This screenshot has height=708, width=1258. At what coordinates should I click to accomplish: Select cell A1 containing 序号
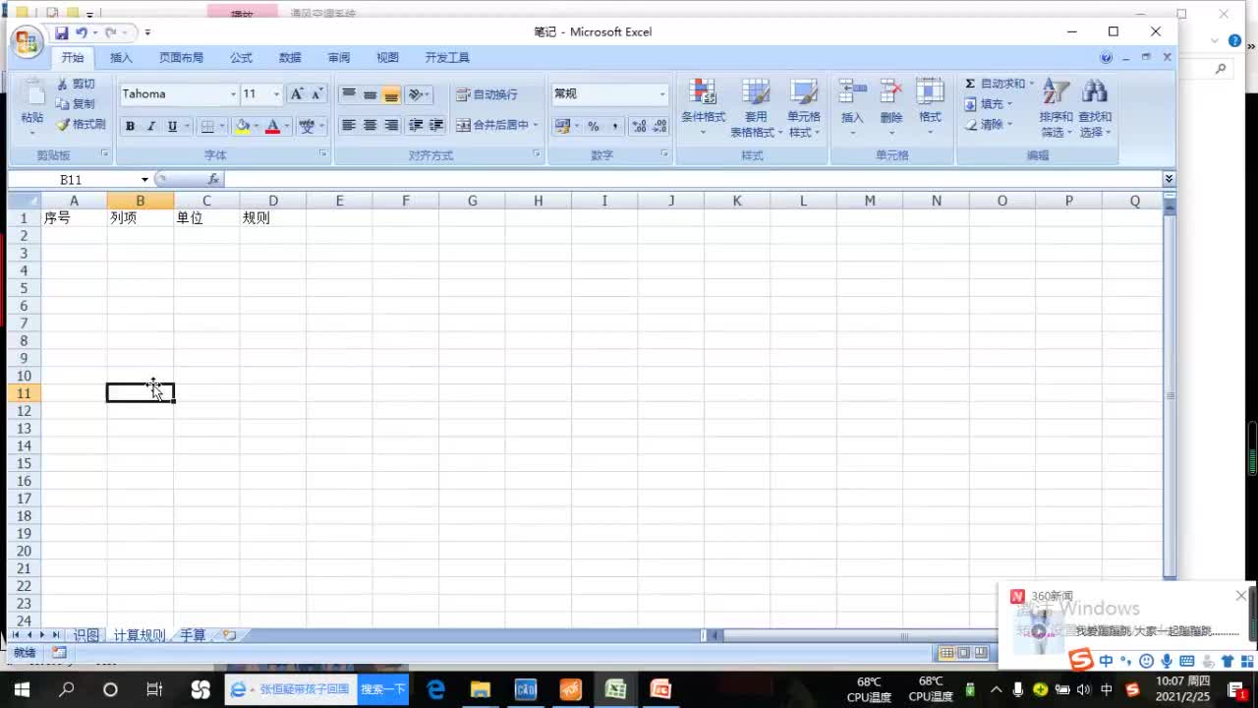[x=74, y=218]
